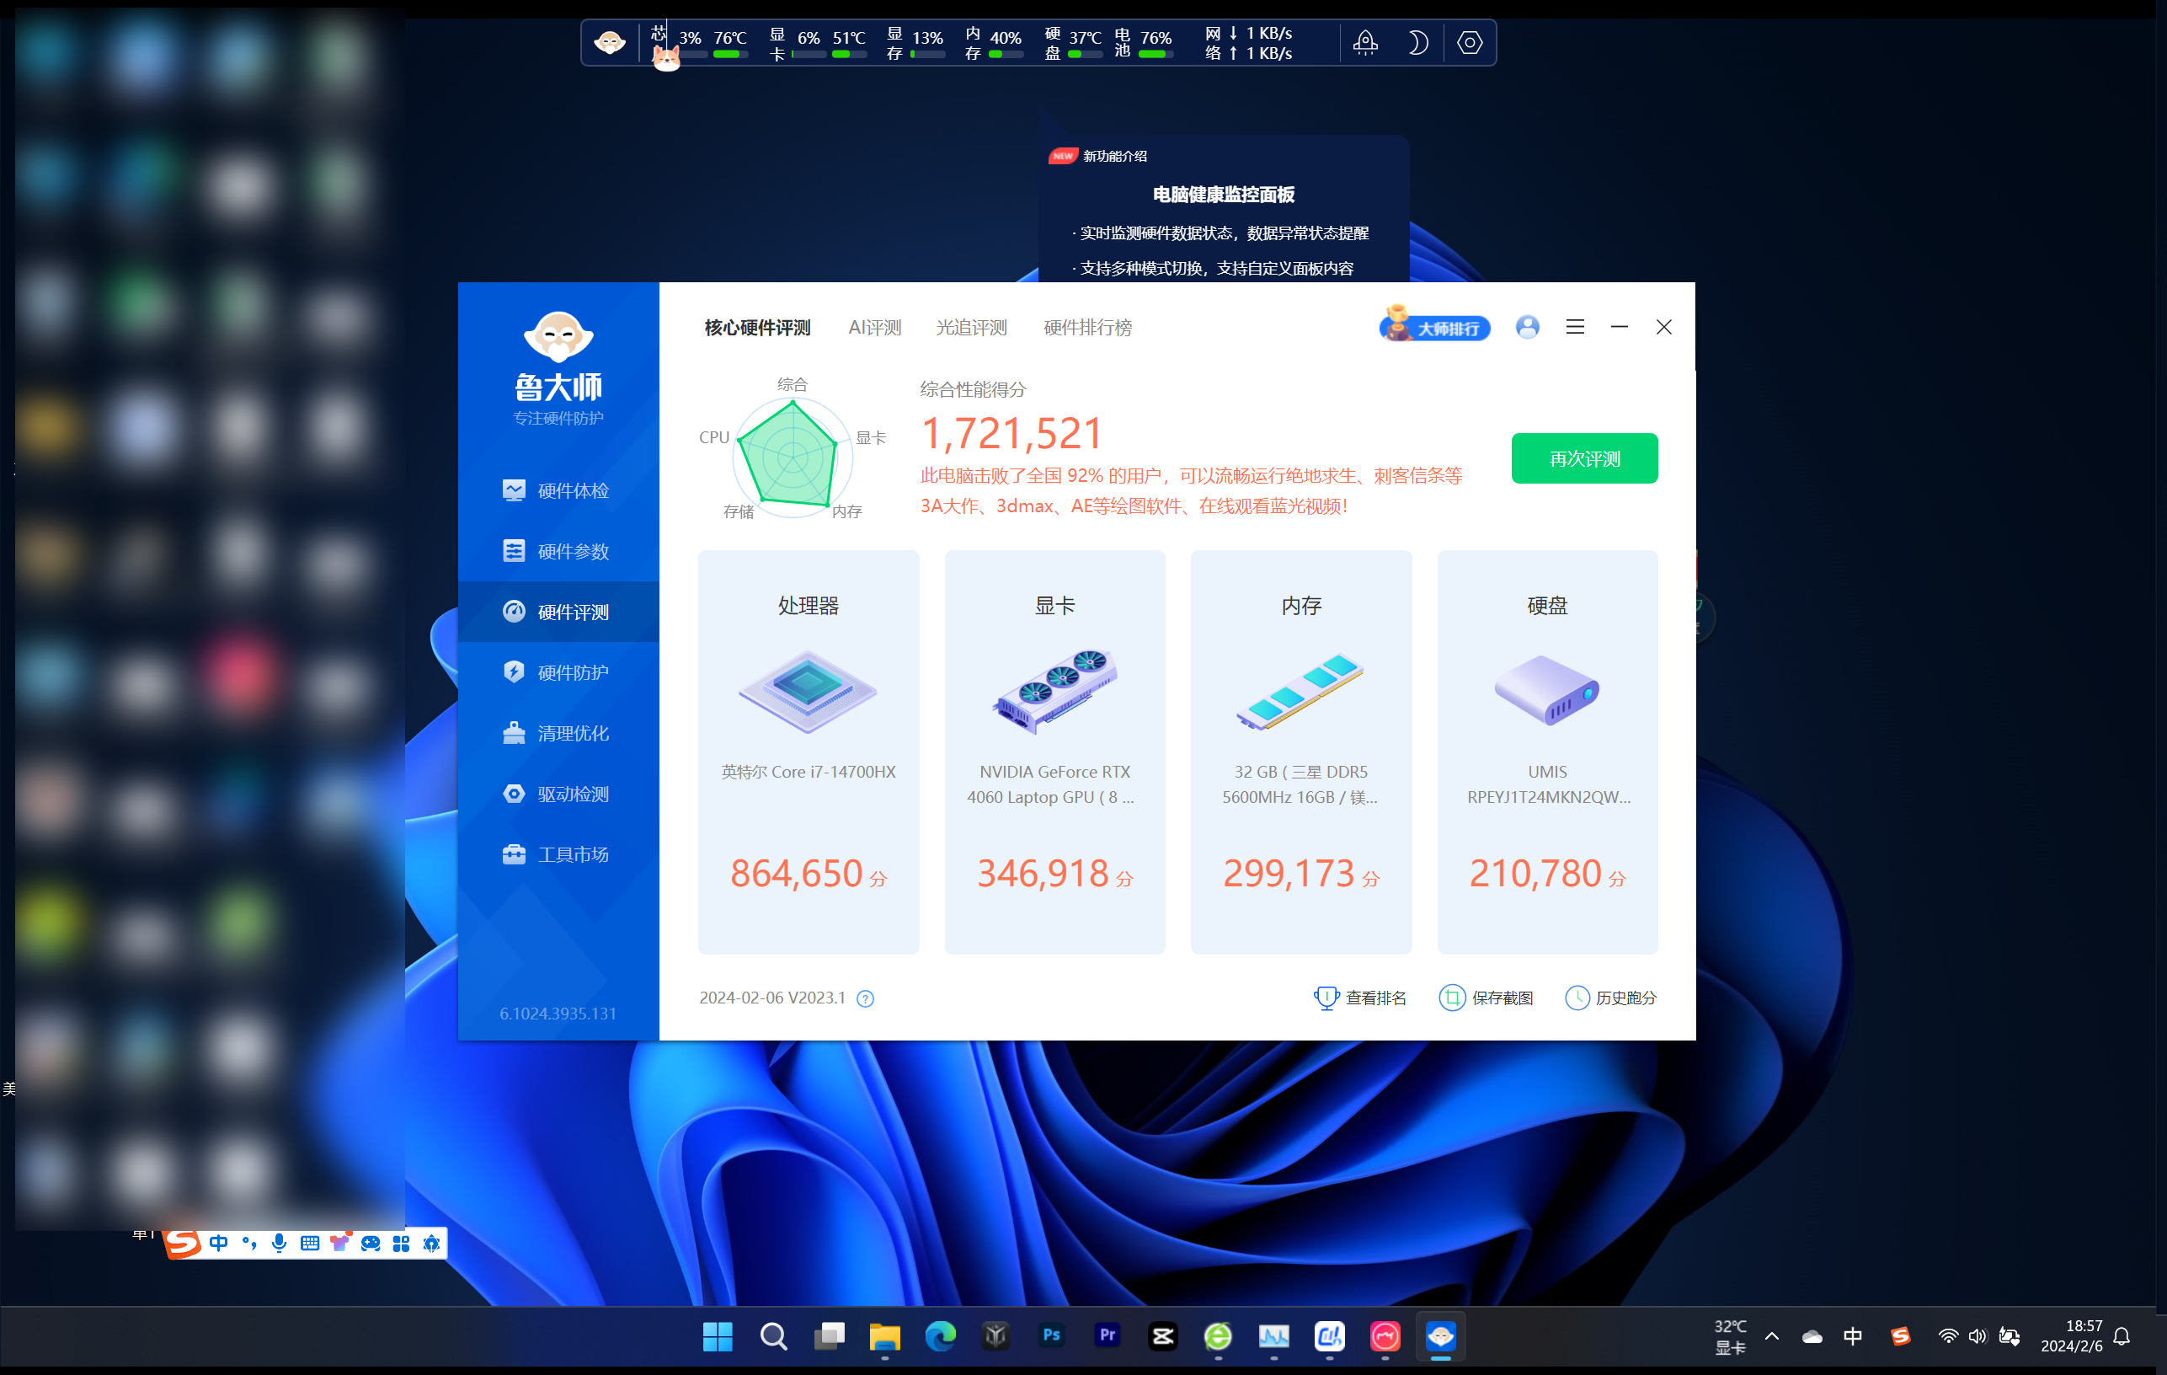Viewport: 2167px width, 1375px height.
Task: Click the help question mark beside V2023.1
Action: pyautogui.click(x=865, y=998)
